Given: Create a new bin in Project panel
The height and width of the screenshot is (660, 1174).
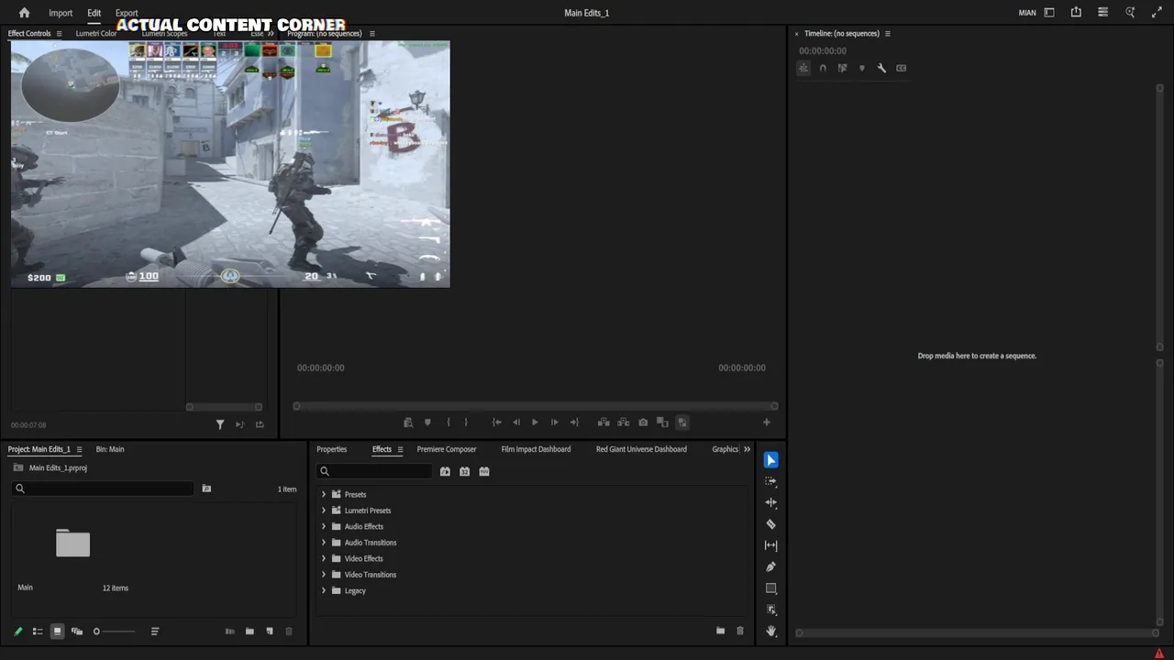Looking at the screenshot, I should 249,632.
